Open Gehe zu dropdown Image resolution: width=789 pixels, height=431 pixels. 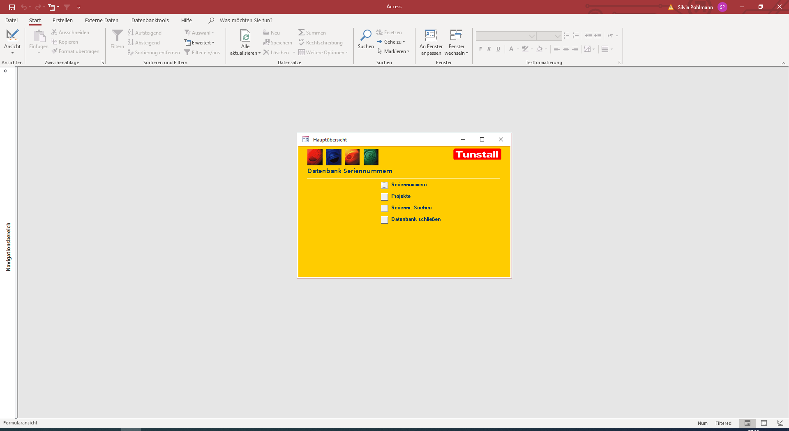coord(391,42)
